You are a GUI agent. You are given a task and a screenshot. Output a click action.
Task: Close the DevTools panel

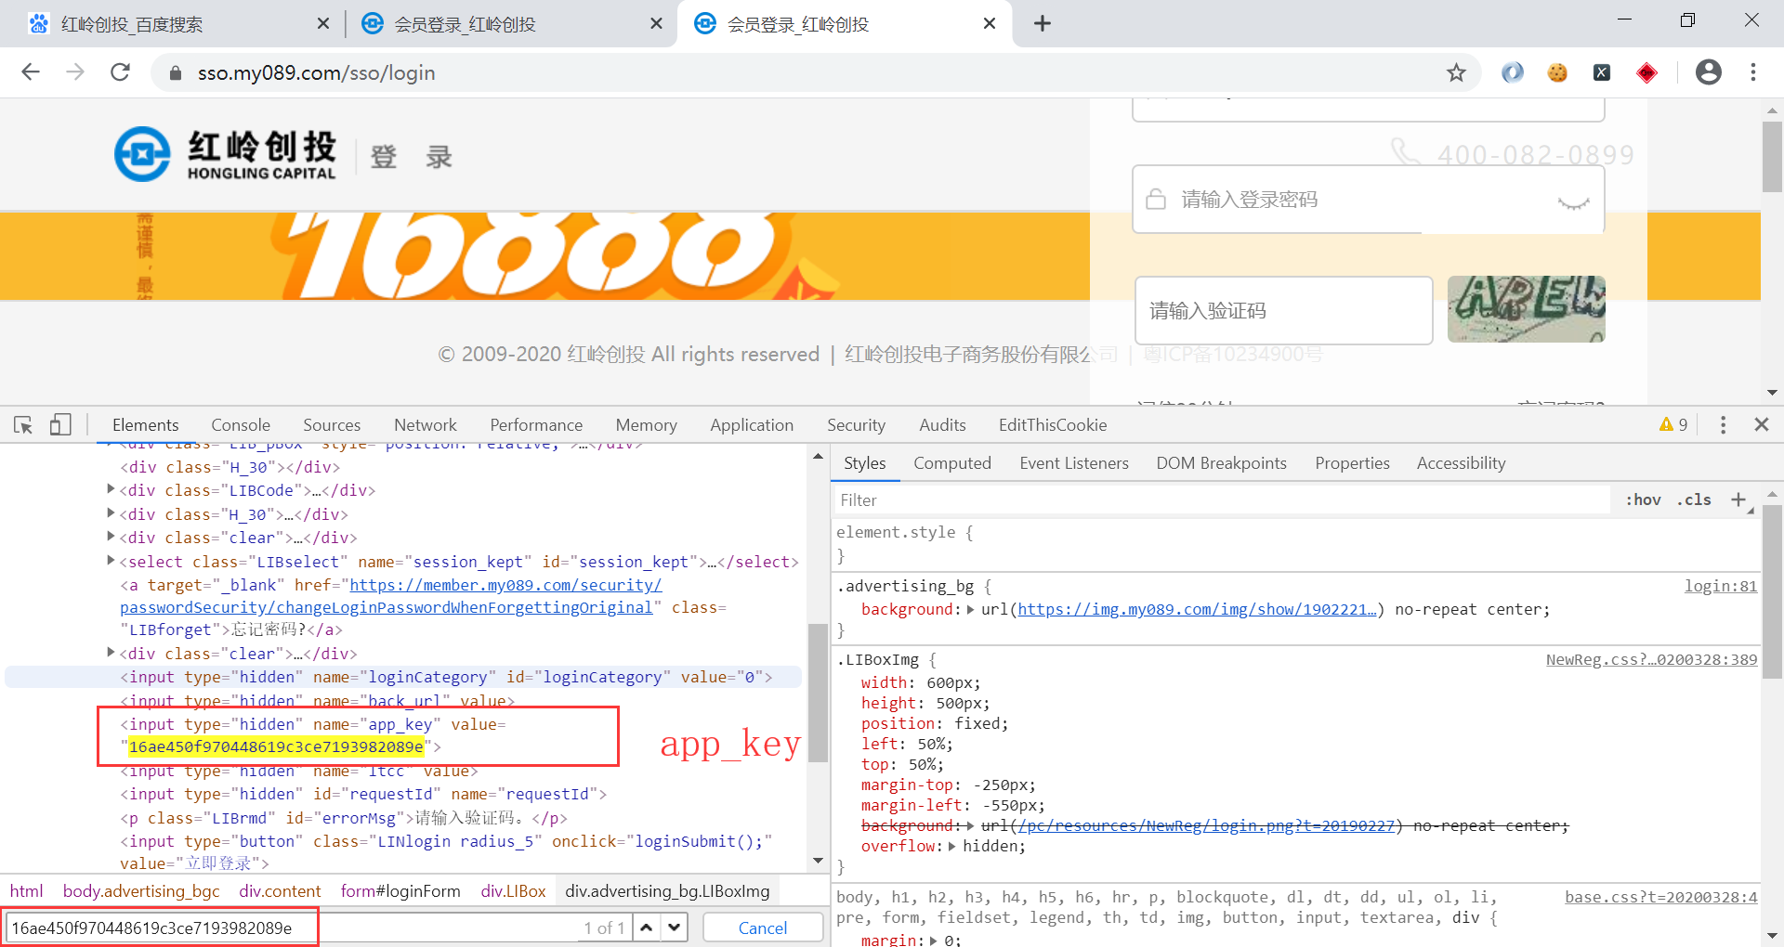point(1761,424)
